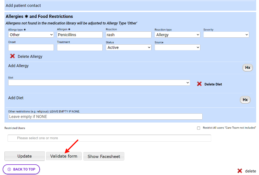Click the italic note about Allergy Type 'Other'
Image resolution: width=259 pixels, height=175 pixels.
click(71, 23)
